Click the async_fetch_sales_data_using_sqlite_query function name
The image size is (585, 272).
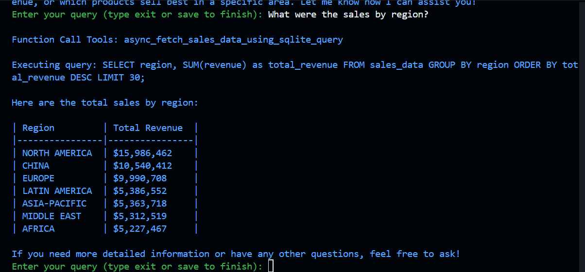coord(233,40)
